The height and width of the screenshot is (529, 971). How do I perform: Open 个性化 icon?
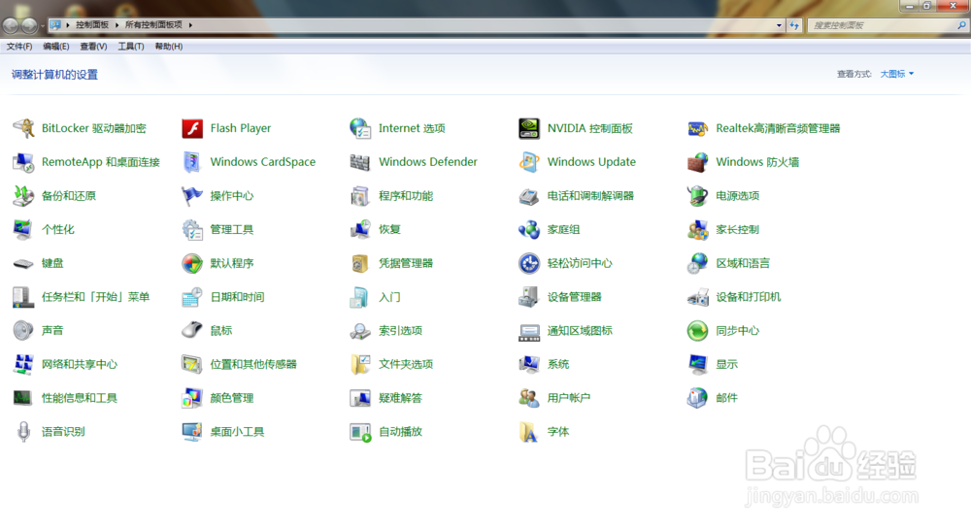pyautogui.click(x=23, y=229)
